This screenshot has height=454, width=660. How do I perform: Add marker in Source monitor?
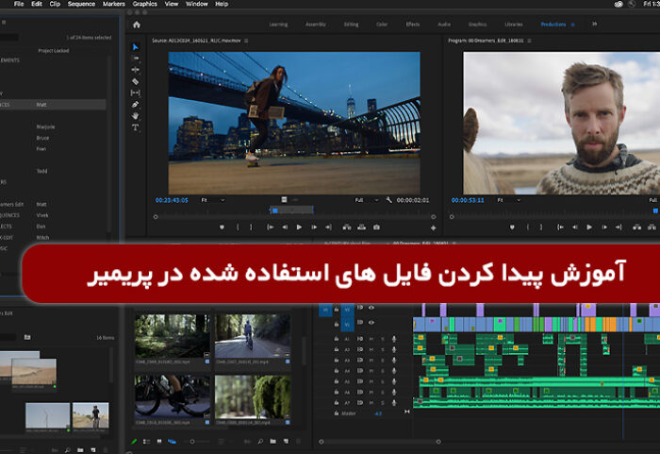[x=222, y=227]
